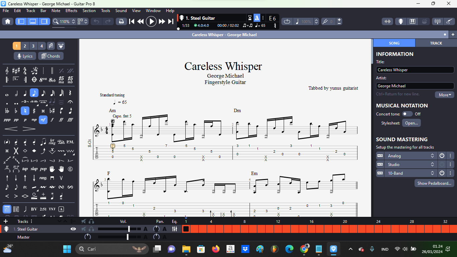Apply the natural accidental

pyautogui.click(x=25, y=111)
